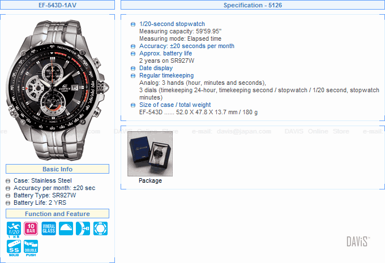Click the Function and Feature heading
Screen dimensions: 385x263
[x=57, y=214]
